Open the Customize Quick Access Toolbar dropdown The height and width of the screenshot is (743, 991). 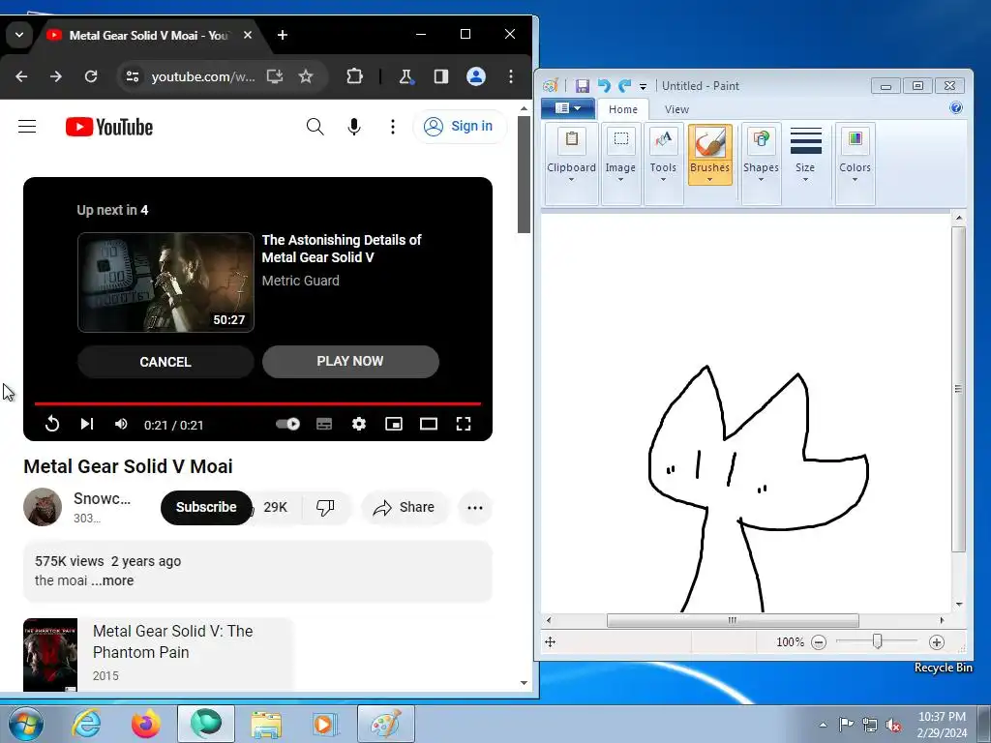click(643, 86)
